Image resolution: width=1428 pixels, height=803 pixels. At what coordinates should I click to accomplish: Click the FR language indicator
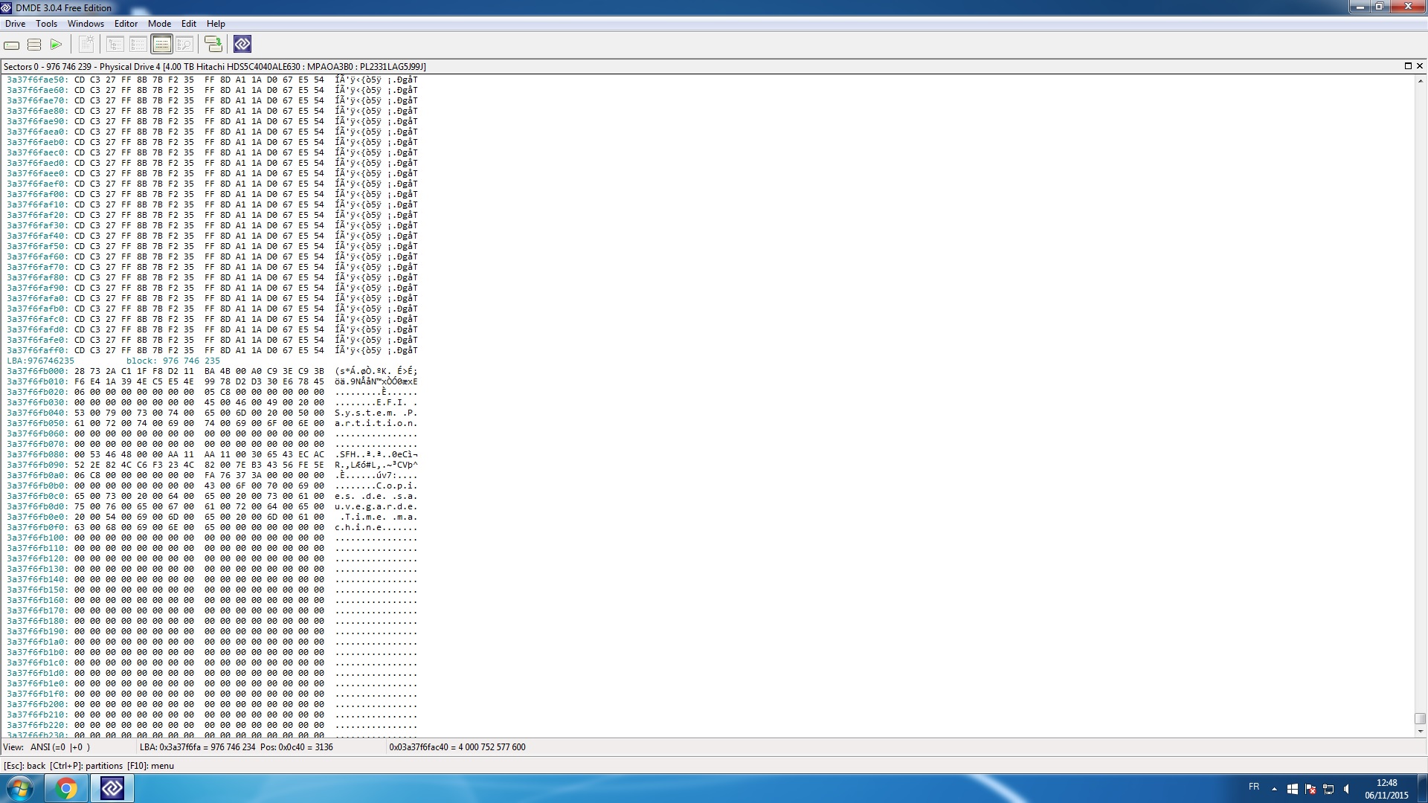point(1254,787)
